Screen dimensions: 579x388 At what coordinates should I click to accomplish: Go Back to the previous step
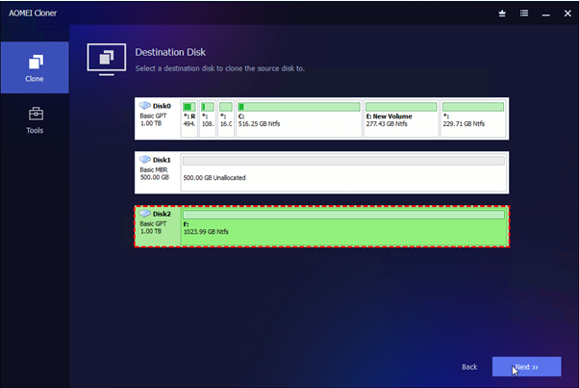point(469,367)
